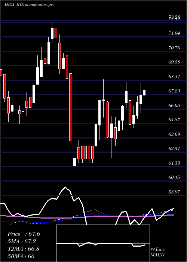Click the 12MA : 66.8 readout
187x262 pixels.
click(x=24, y=249)
